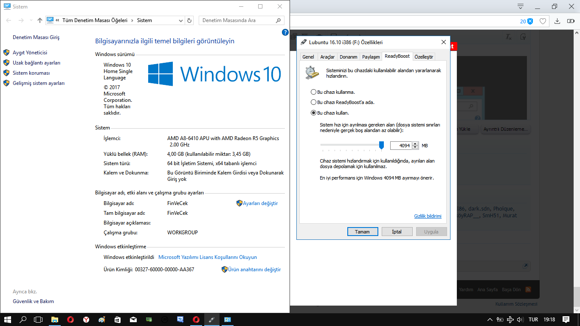Click Ayarları değiştir link
This screenshot has height=326, width=580.
point(260,203)
